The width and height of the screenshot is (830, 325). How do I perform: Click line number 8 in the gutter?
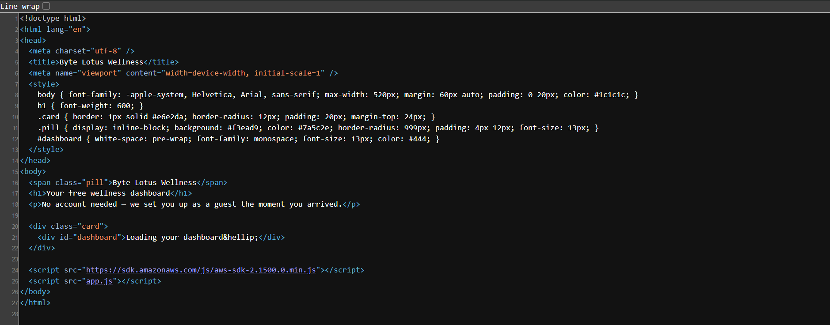click(x=16, y=95)
